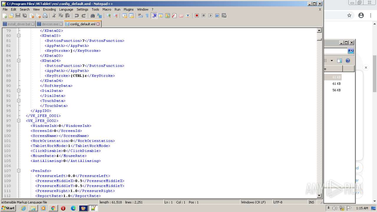377x212 pixels.
Task: Switch to devcon.exe tab
Action: (x=50, y=24)
